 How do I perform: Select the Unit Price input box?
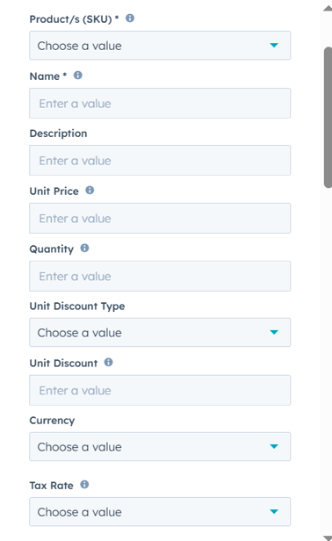coord(160,219)
